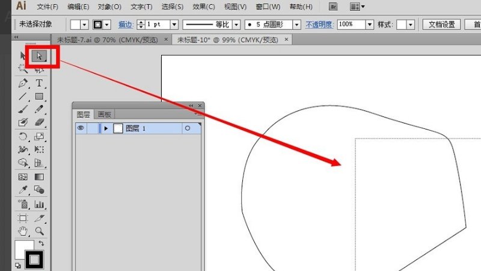
Task: Open control bar fill color dropdown
Action: click(84, 25)
